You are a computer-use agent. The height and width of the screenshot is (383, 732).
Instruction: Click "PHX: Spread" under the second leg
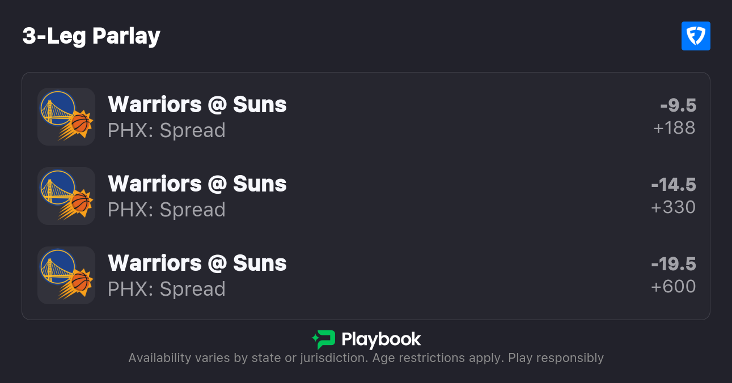coord(167,210)
